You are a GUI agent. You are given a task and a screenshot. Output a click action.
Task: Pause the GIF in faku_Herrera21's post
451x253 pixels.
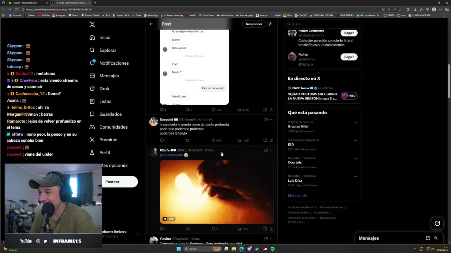[x=165, y=219]
